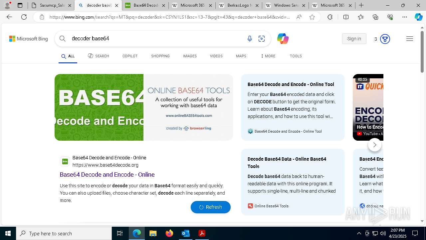Open the COPILOT tab
Screen dimensions: 426x240
coord(130,56)
